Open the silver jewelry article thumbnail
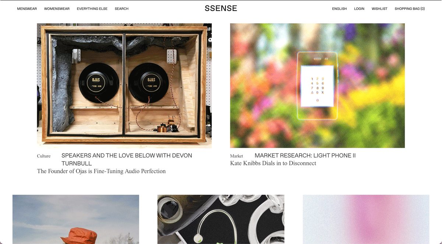The image size is (442, 244). pyautogui.click(x=221, y=219)
